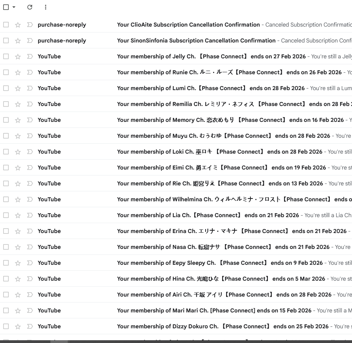The width and height of the screenshot is (352, 343).
Task: Mark the Lia Ch. email as important
Action: (x=30, y=215)
